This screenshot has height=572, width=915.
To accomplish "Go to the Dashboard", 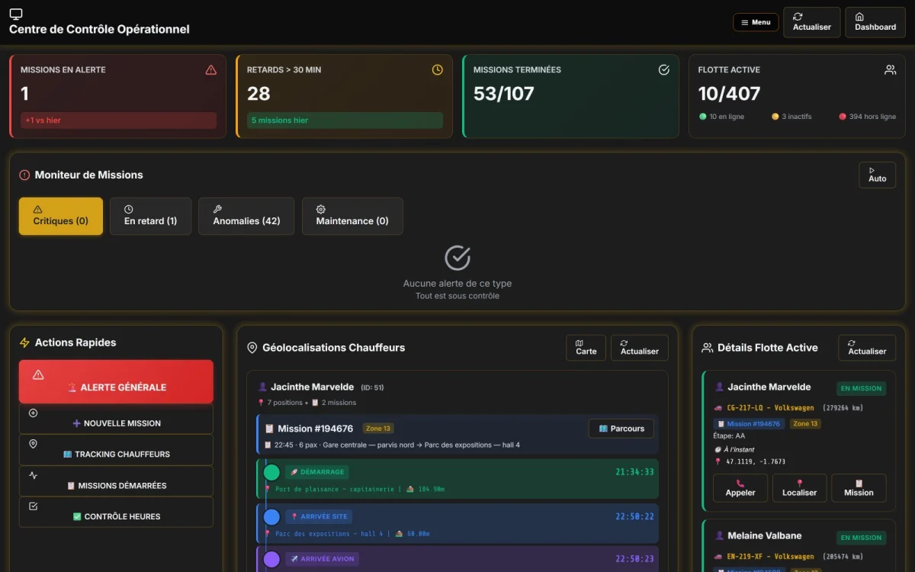I will pos(875,22).
